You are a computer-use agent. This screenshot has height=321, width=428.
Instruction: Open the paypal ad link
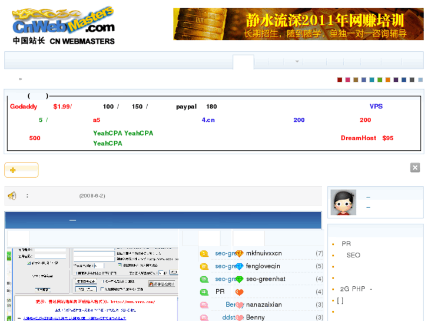coord(186,107)
